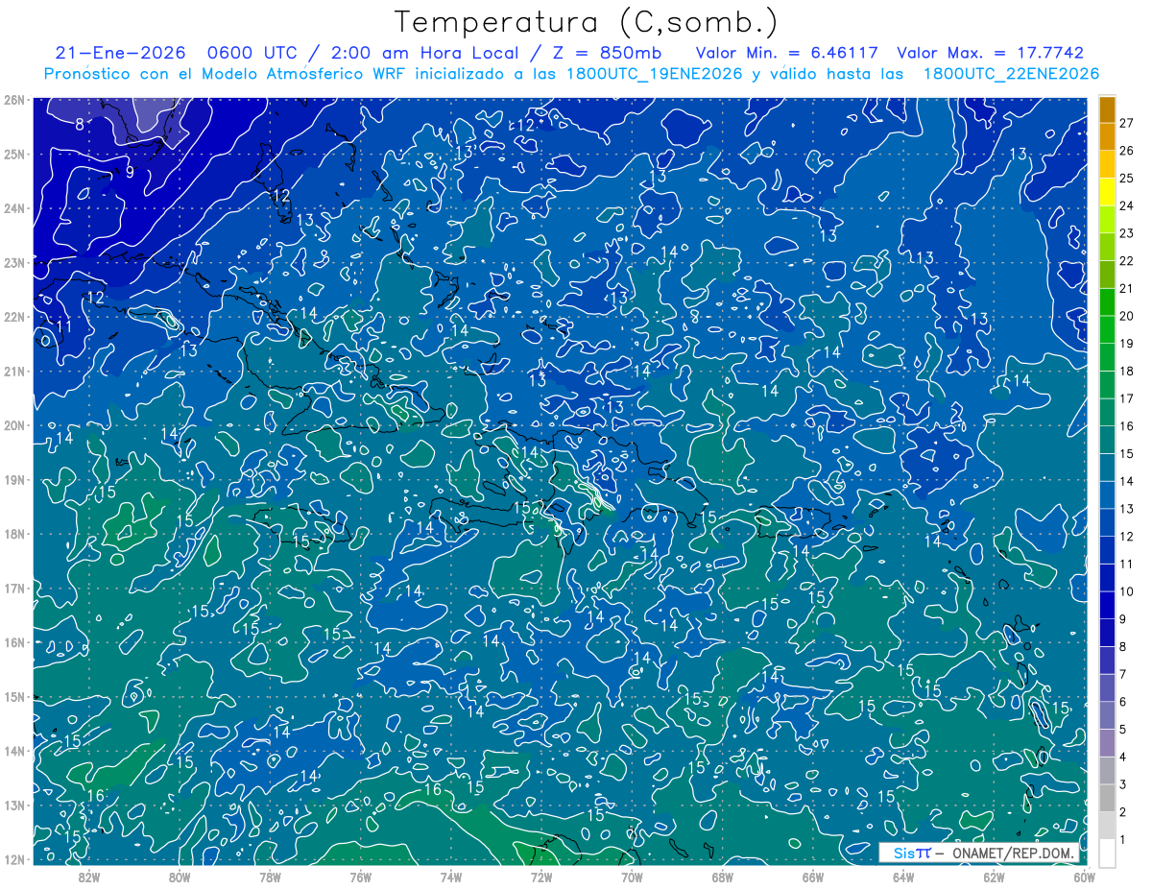Click longitude axis label "70W"
Screen dimensions: 1152x890
[x=632, y=877]
